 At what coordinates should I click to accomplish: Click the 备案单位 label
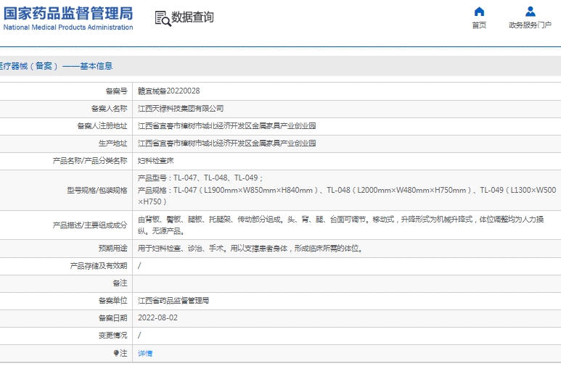click(112, 301)
